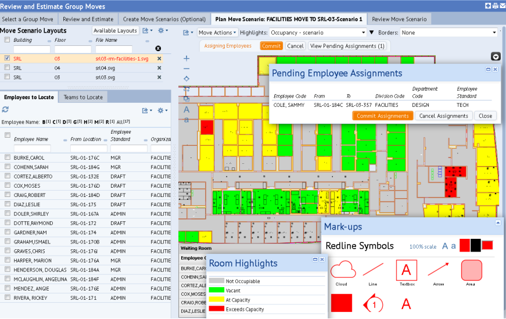Click the Employee Name filter input field
506x319 pixels.
tap(32, 149)
